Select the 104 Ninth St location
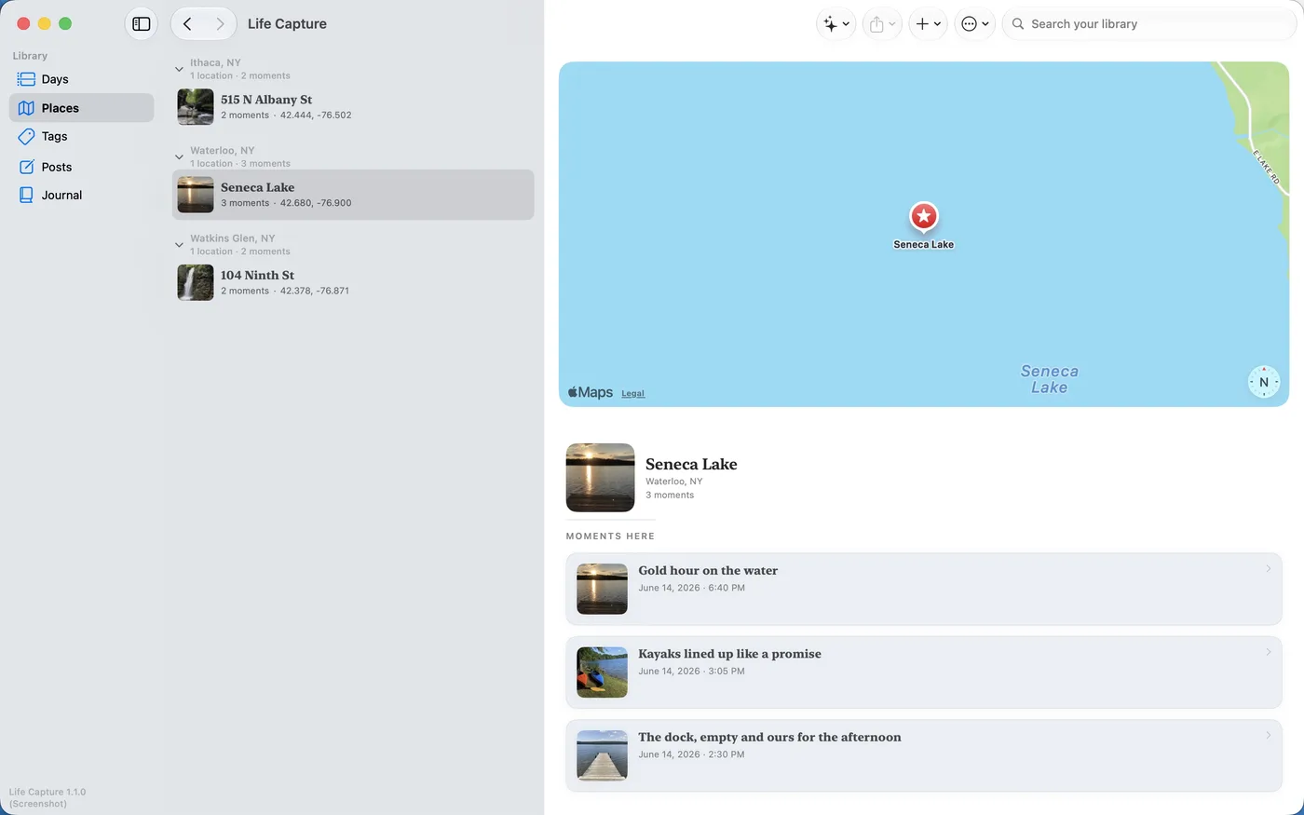Image resolution: width=1304 pixels, height=815 pixels. (353, 282)
